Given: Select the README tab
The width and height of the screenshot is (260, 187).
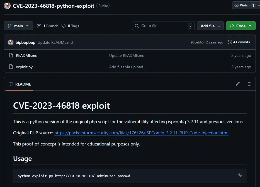Looking at the screenshot, I should [20, 84].
